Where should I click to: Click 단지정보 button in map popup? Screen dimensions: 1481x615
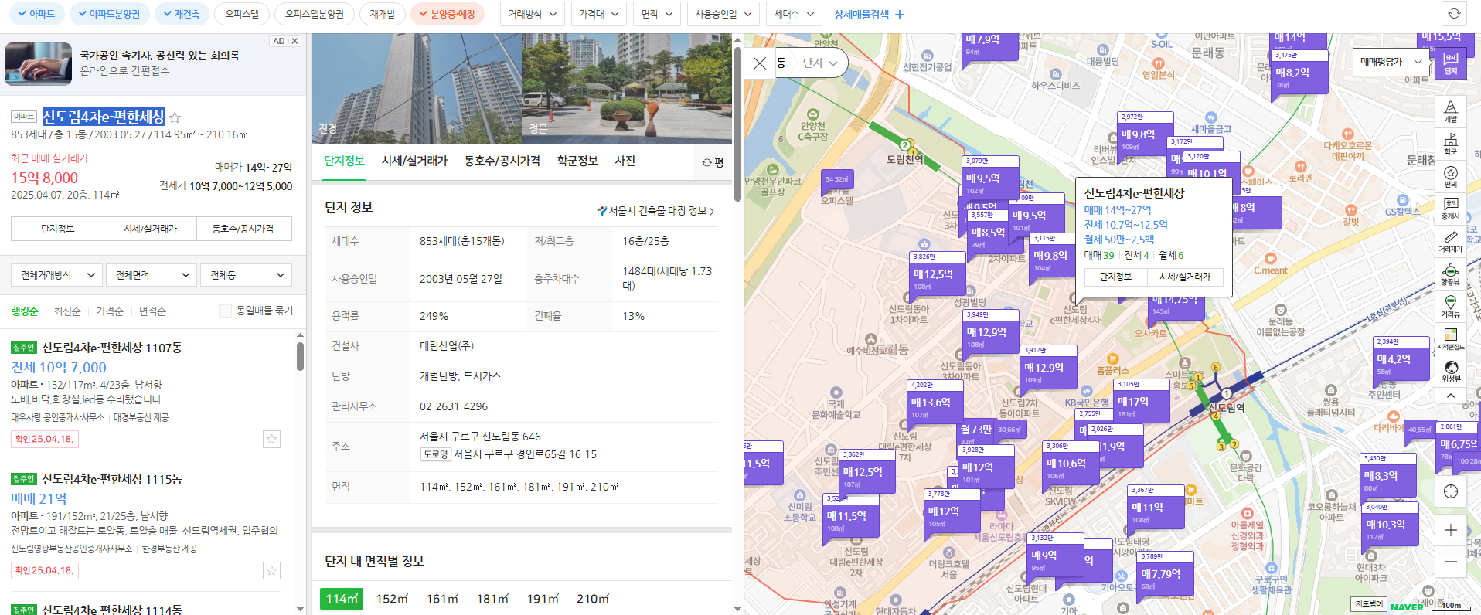(x=1115, y=277)
